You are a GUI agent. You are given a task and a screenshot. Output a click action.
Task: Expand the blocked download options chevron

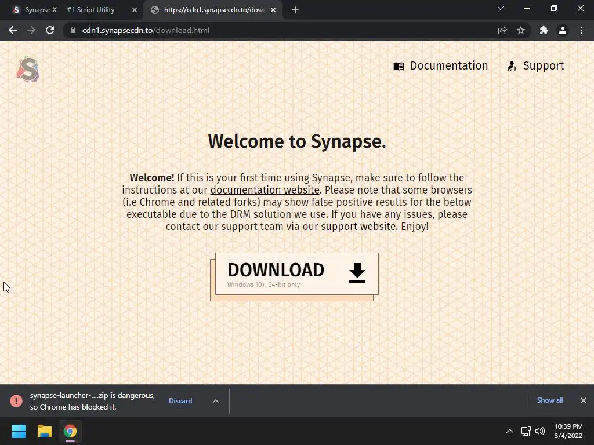(x=216, y=401)
